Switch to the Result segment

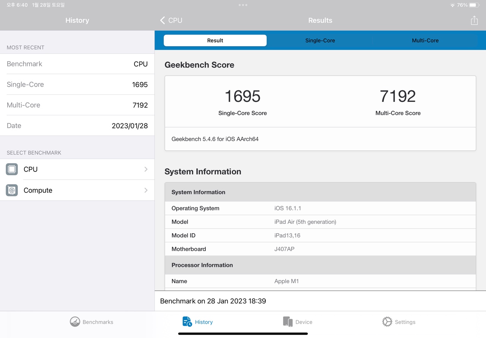215,40
